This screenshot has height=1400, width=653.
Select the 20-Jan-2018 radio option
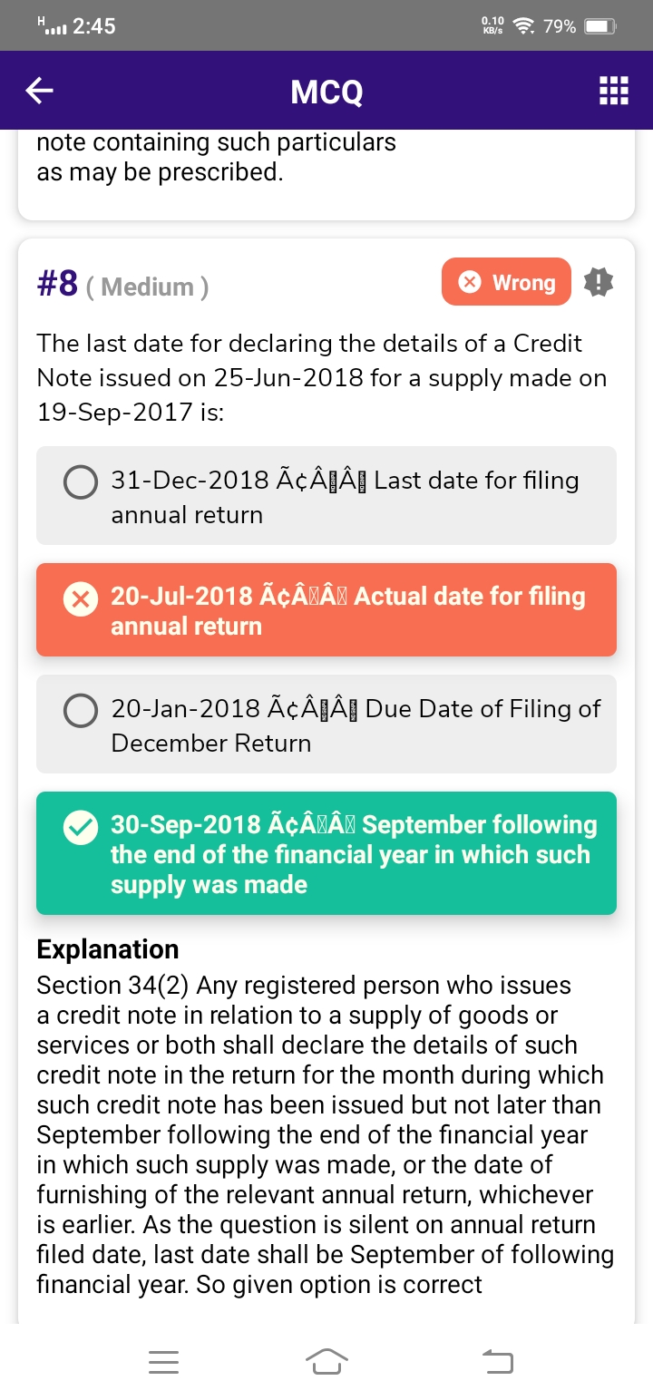click(x=81, y=711)
